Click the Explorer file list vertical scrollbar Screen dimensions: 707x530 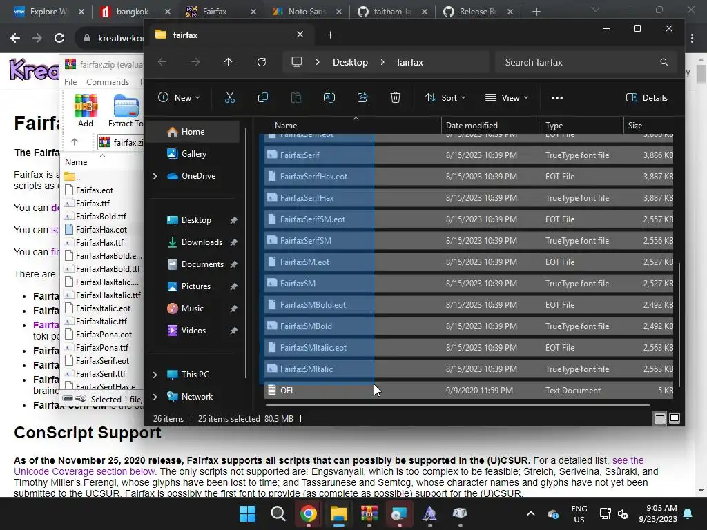pyautogui.click(x=679, y=324)
